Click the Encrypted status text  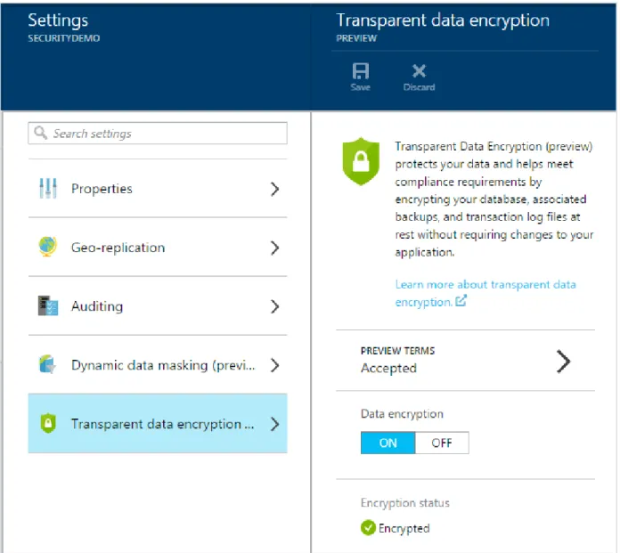click(x=404, y=528)
